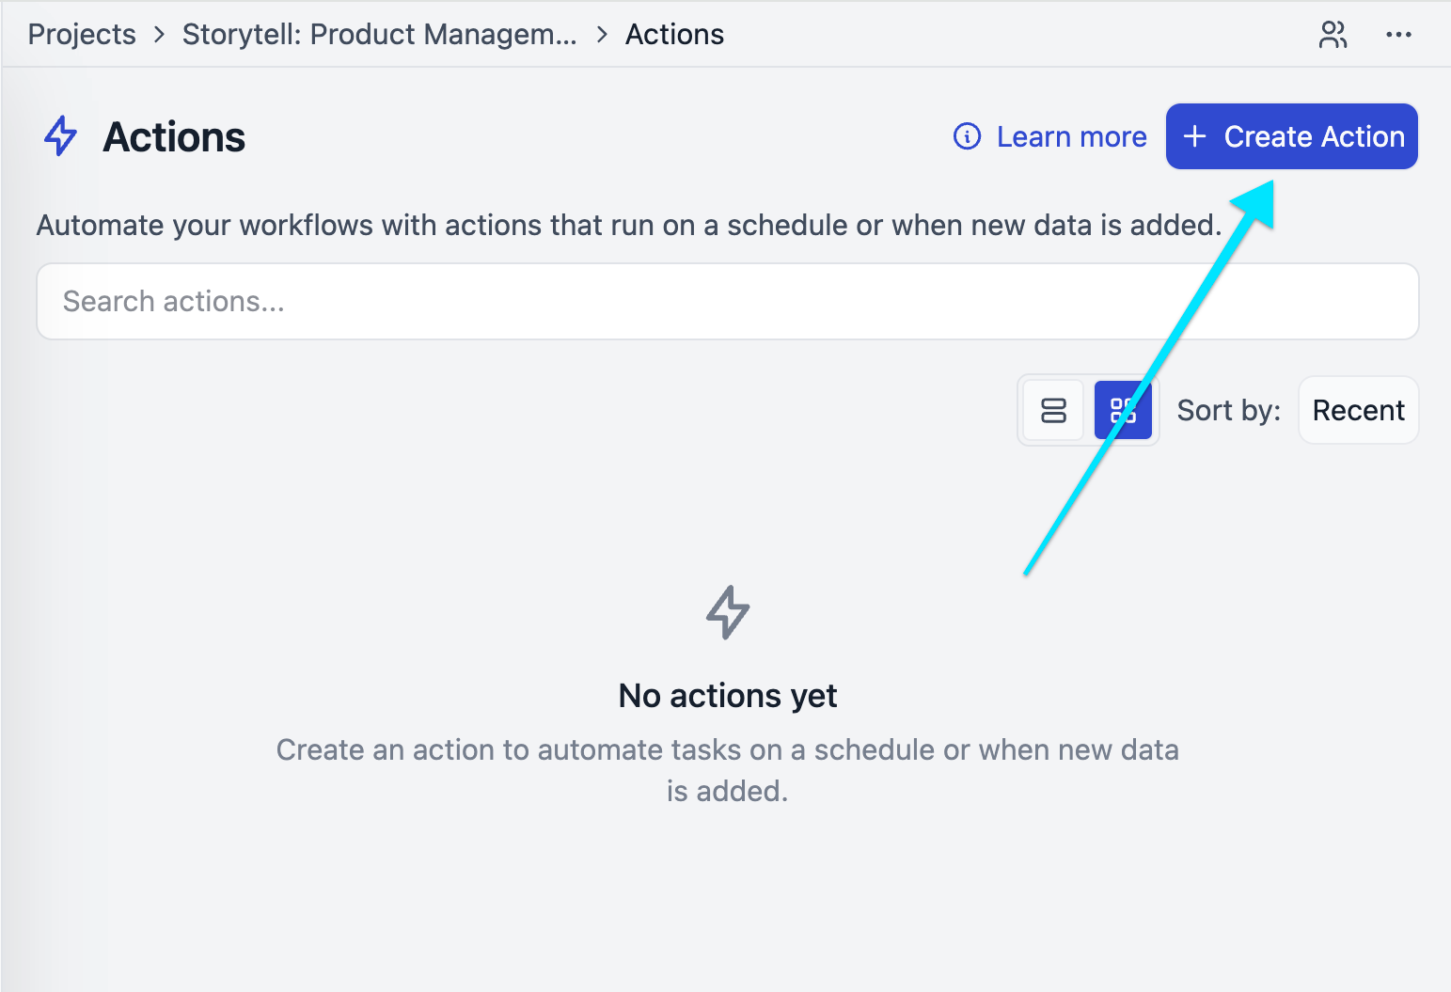Click the No actions yet heading

(728, 696)
